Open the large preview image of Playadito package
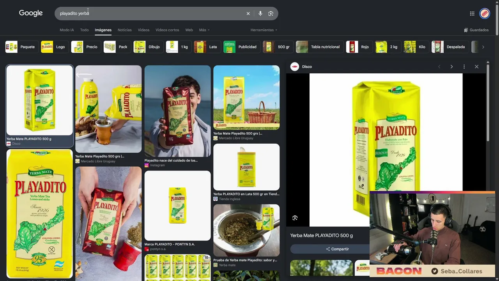The width and height of the screenshot is (499, 281). pyautogui.click(x=386, y=150)
